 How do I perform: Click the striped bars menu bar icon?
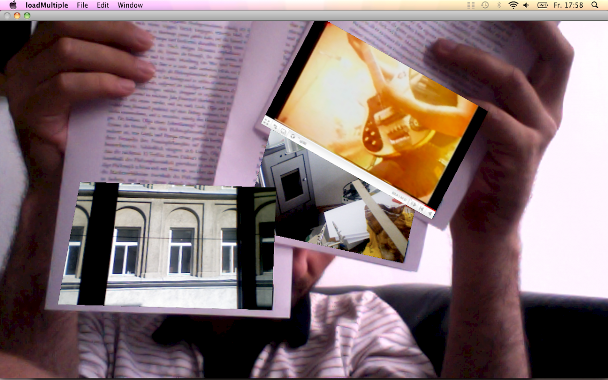(x=471, y=5)
